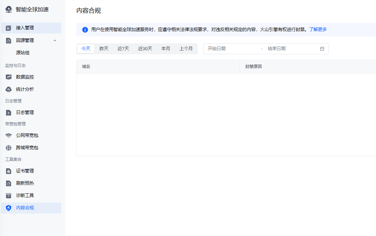Open the date picker calendar icon
This screenshot has width=376, height=236.
point(322,49)
